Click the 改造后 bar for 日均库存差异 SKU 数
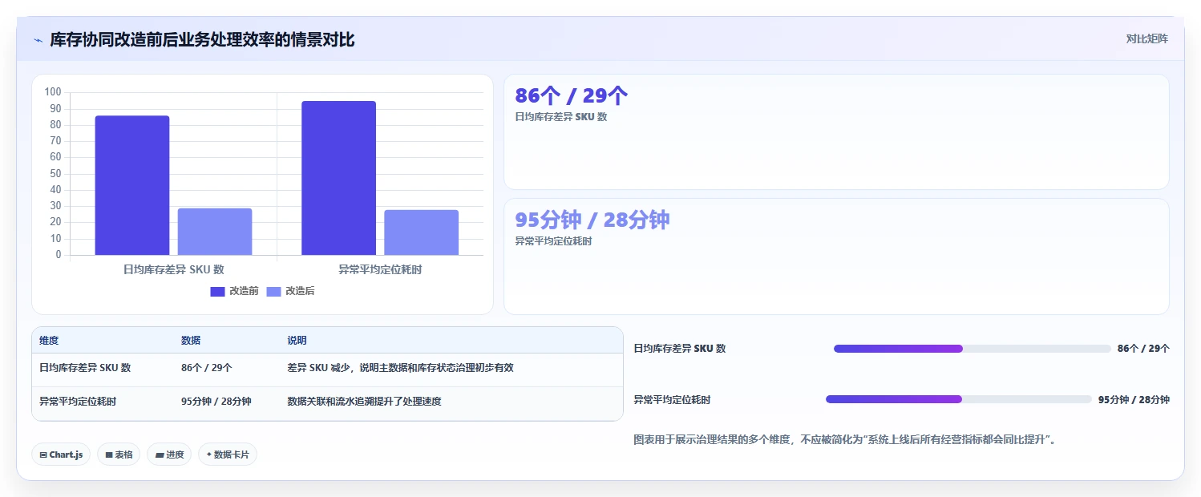Screen dimensions: 1201x497 point(215,232)
